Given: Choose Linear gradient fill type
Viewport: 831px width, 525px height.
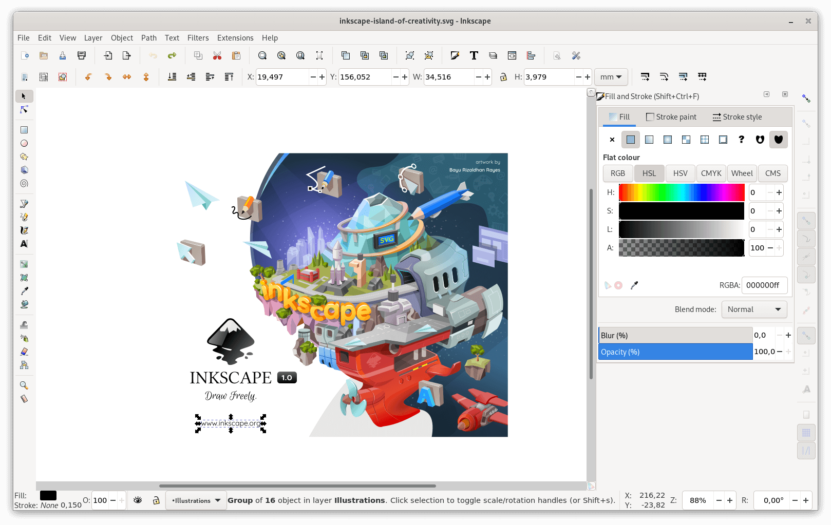Looking at the screenshot, I should click(649, 140).
